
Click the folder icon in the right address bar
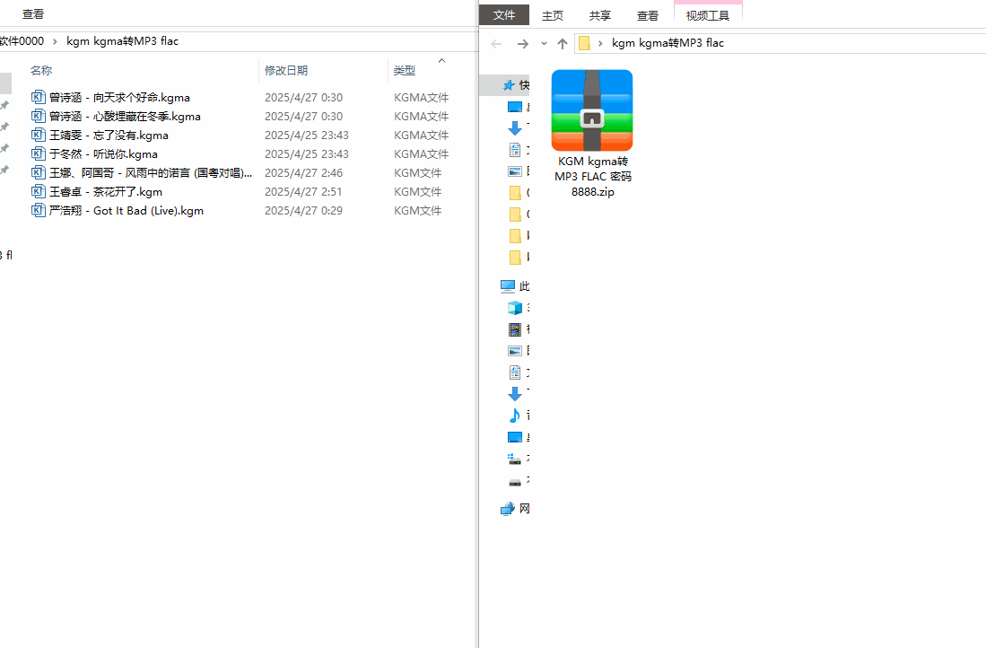[x=584, y=43]
